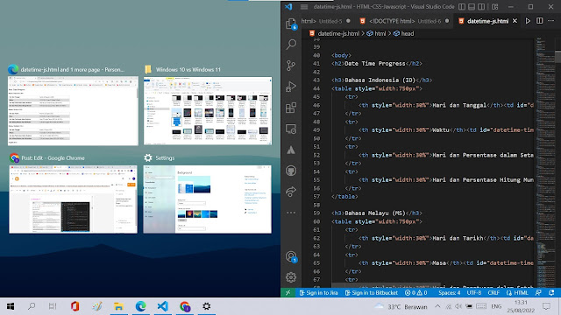The image size is (561, 315).
Task: Open the Run and Debug view
Action: coord(291,87)
